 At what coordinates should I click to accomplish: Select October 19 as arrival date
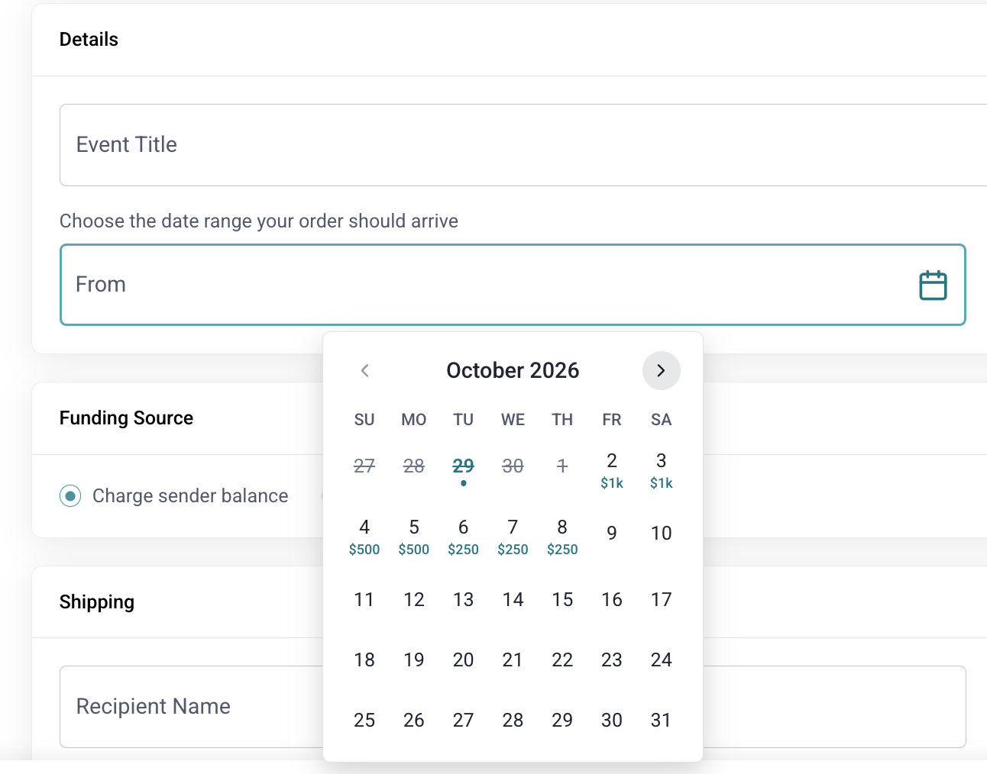click(414, 660)
